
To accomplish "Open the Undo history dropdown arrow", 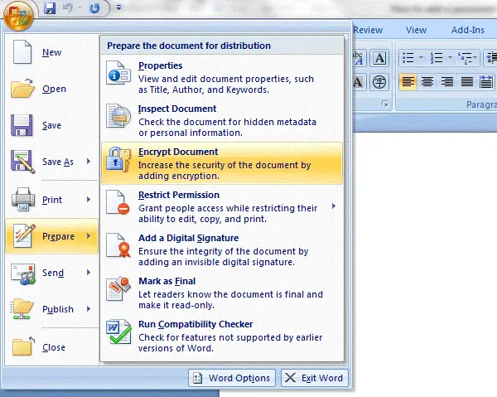I will point(80,8).
